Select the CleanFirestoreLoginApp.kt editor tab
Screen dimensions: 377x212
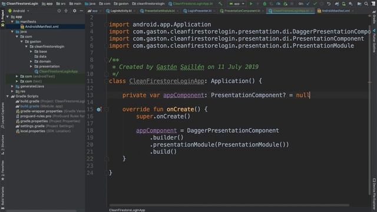pos(290,11)
